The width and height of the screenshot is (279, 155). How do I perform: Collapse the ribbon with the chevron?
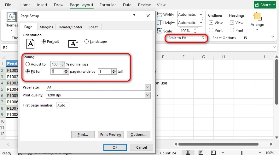click(x=273, y=37)
